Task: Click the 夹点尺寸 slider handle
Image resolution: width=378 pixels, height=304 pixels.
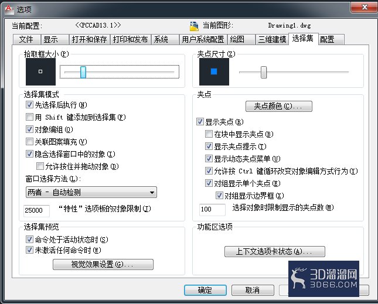Action: (x=264, y=72)
